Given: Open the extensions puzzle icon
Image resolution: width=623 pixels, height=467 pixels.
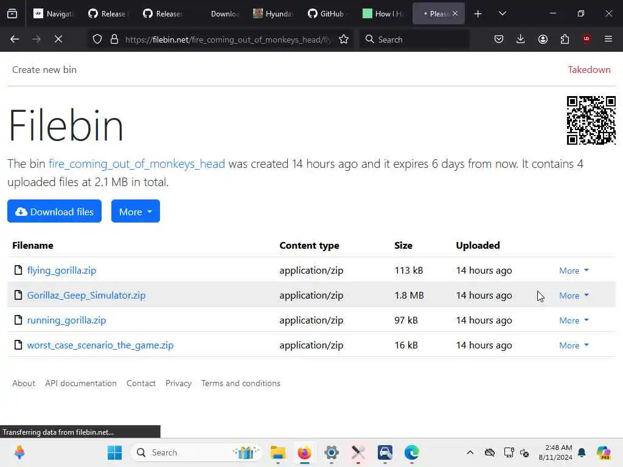Looking at the screenshot, I should (565, 39).
